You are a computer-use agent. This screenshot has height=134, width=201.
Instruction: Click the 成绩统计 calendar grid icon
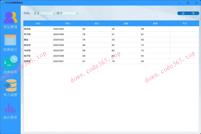pos(10,40)
